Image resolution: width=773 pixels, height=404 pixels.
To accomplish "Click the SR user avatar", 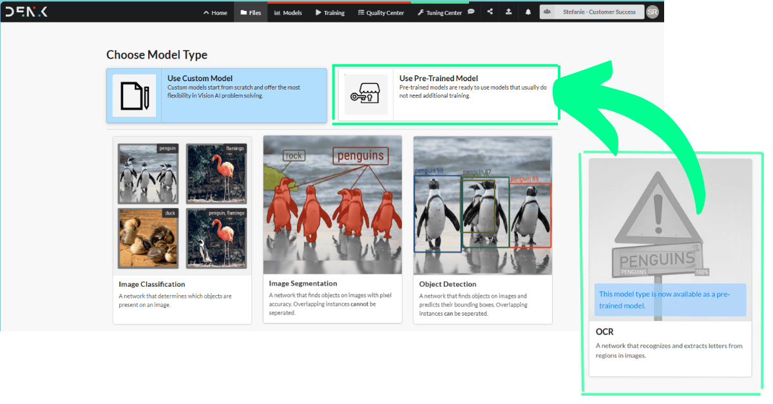I will [653, 12].
